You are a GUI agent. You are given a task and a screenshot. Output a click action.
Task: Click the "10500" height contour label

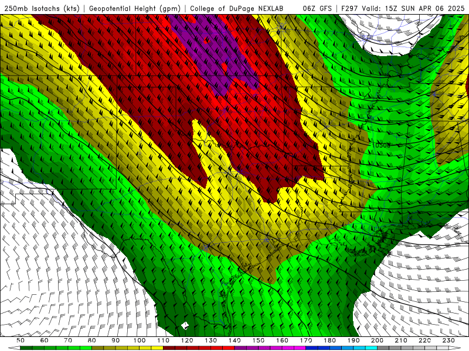[x=381, y=145]
